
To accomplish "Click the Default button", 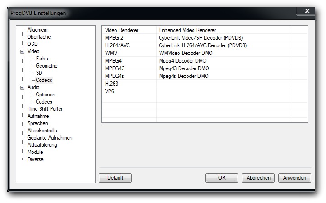I will tap(115, 178).
